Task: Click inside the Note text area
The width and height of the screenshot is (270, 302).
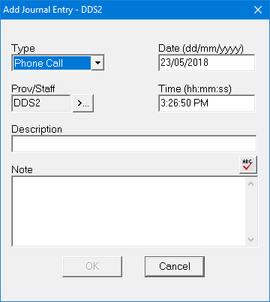Action: [x=129, y=211]
